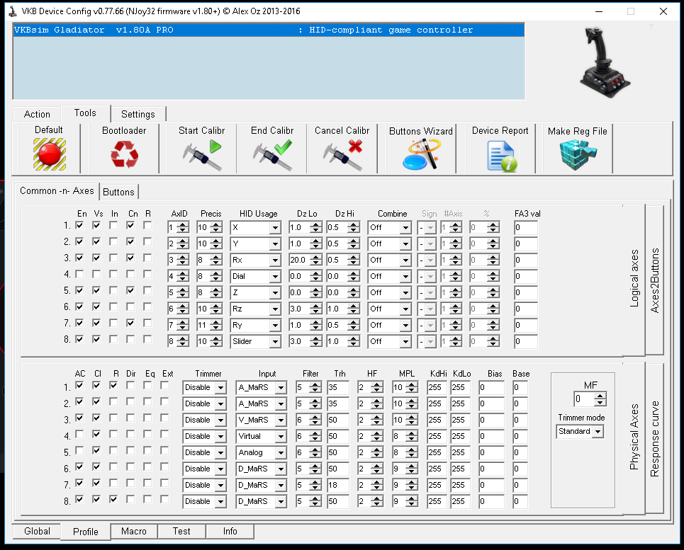Open HID Usage dropdown showing Slider
This screenshot has height=550, width=684.
(275, 342)
